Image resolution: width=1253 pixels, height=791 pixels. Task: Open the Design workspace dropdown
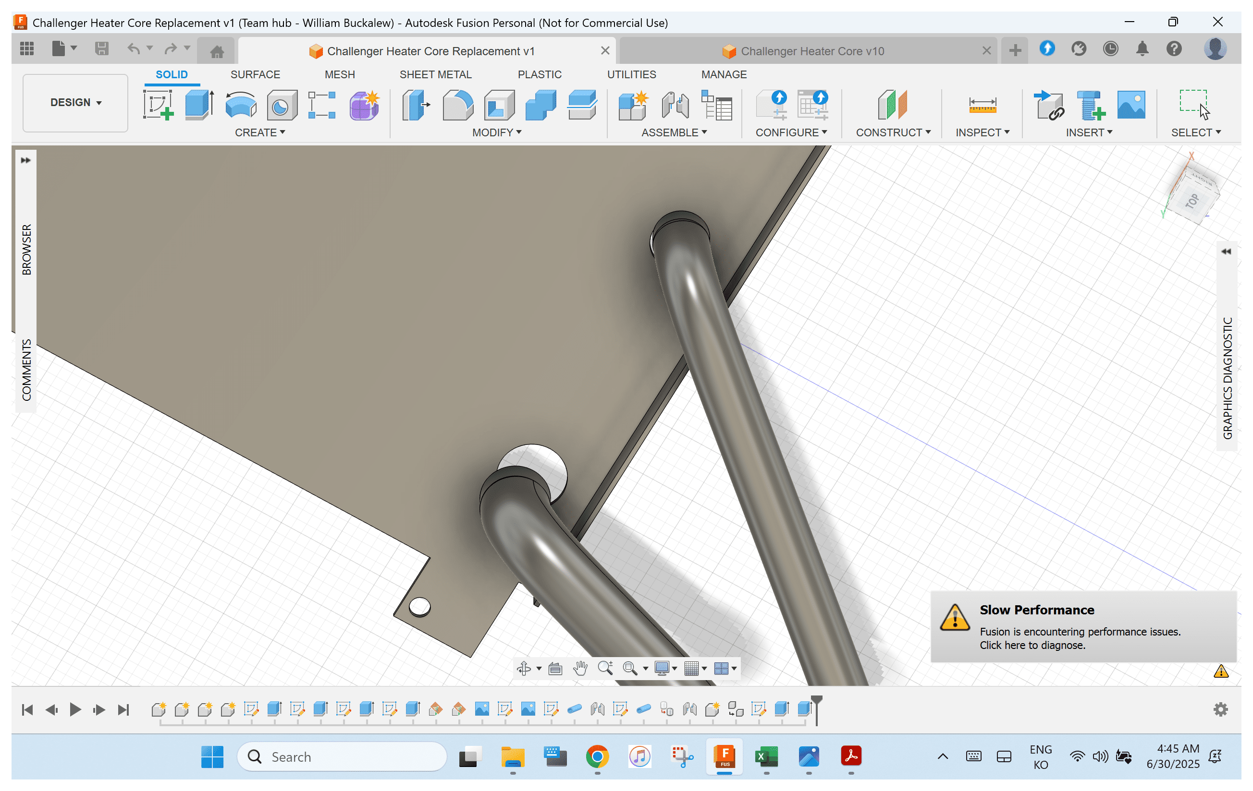[x=75, y=102]
